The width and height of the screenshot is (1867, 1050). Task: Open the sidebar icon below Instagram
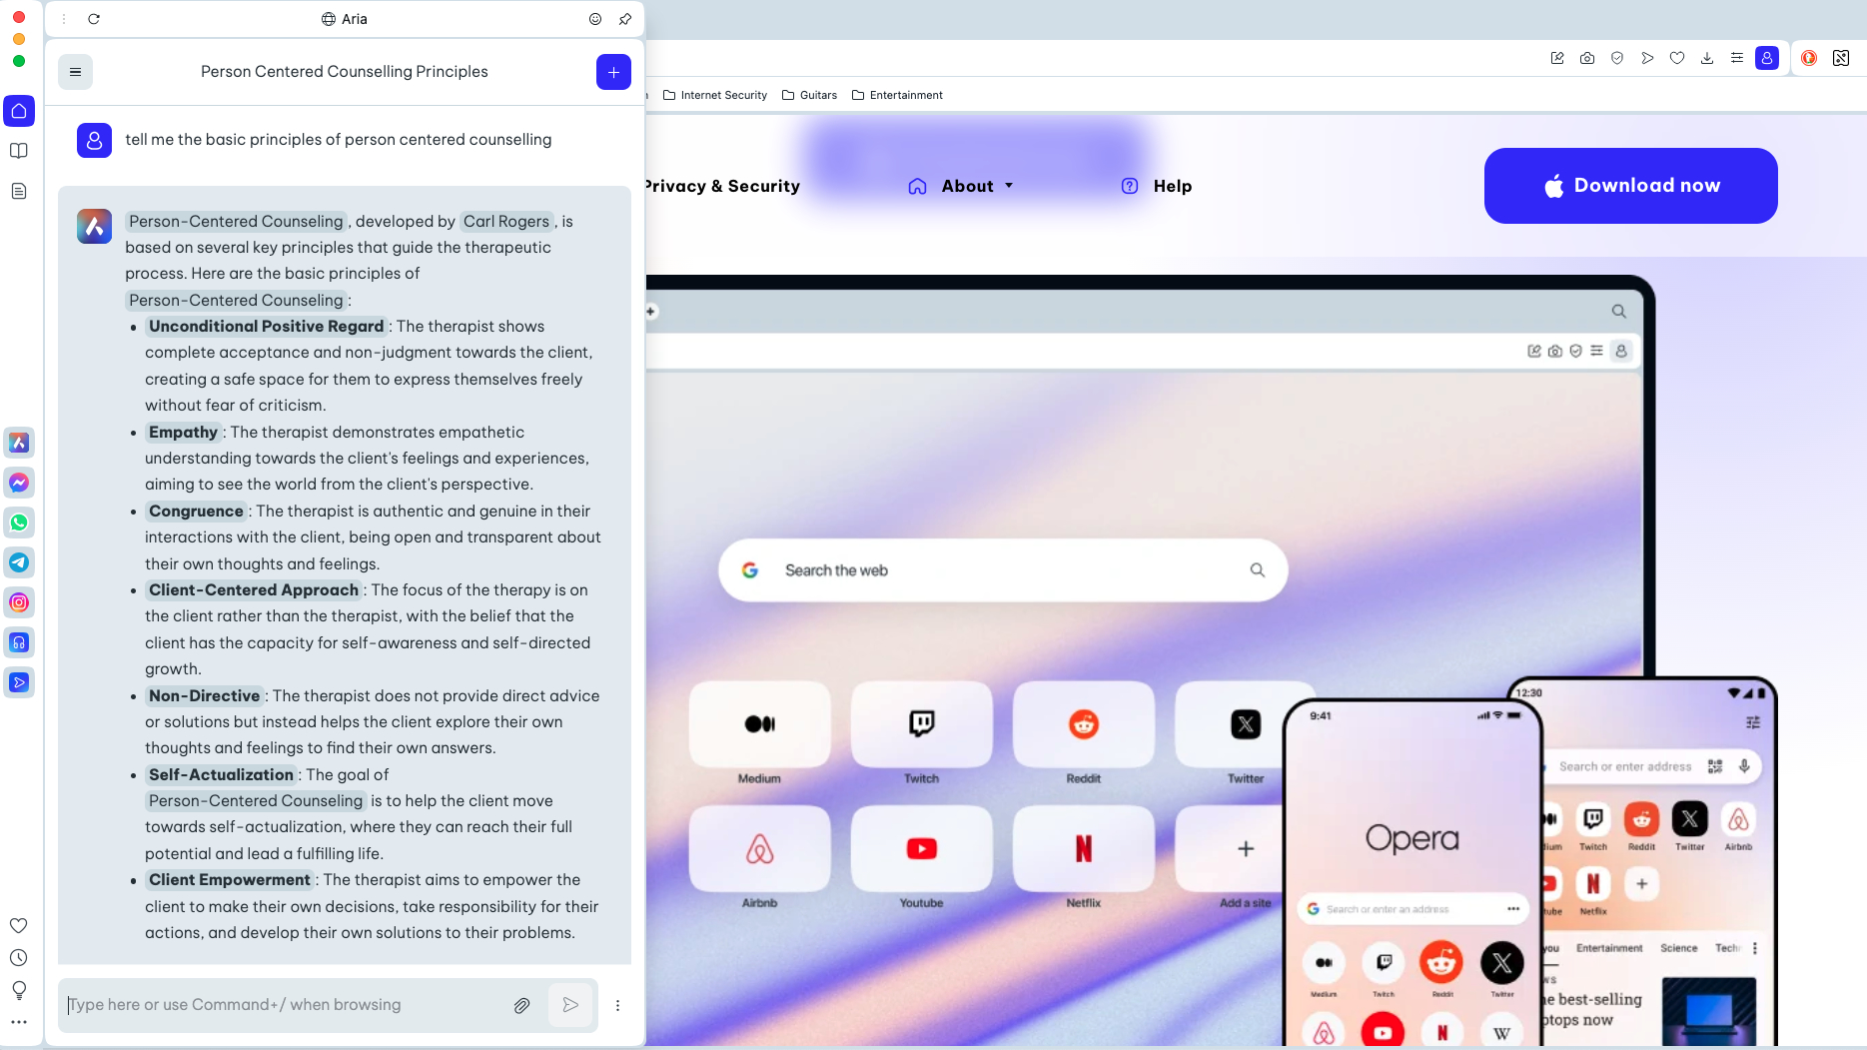[x=19, y=642]
